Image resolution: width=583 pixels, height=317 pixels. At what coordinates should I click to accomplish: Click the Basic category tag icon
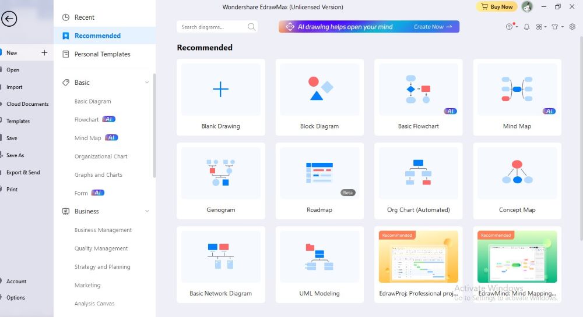coord(66,83)
